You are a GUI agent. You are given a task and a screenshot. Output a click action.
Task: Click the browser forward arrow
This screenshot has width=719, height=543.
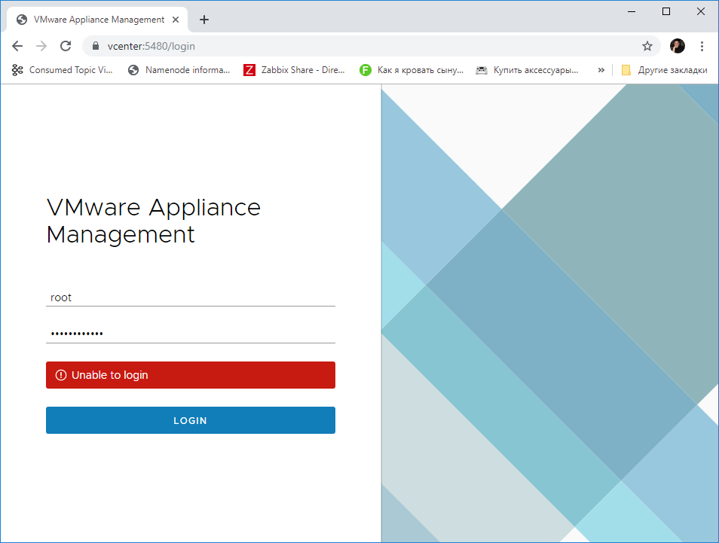click(41, 46)
